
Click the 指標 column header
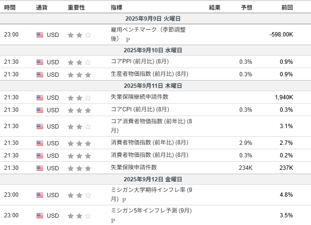pos(116,8)
